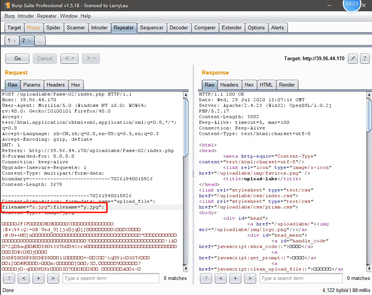Click the edit target pencil icon
The width and height of the screenshot is (372, 295).
(x=353, y=58)
